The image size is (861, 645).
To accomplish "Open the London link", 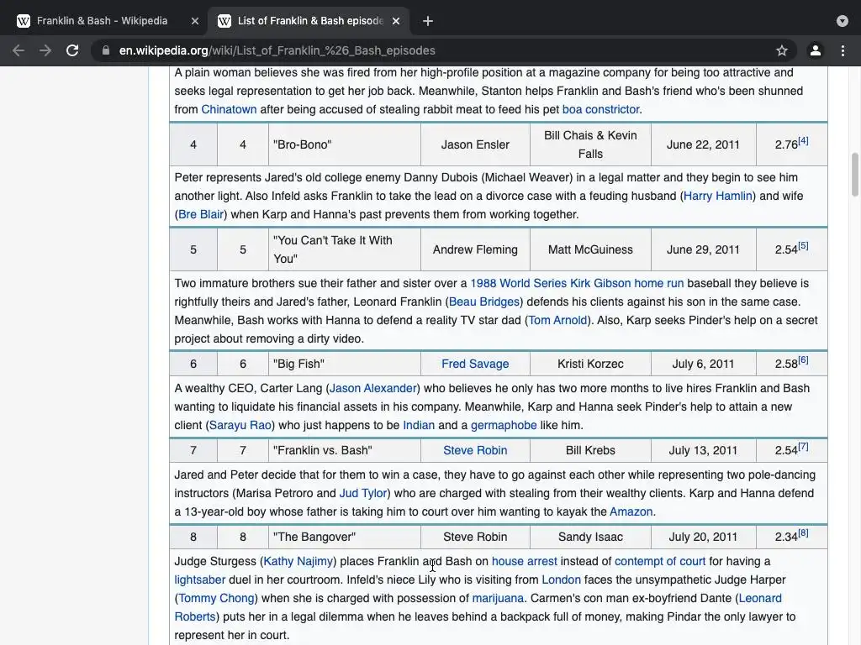I will [x=561, y=579].
